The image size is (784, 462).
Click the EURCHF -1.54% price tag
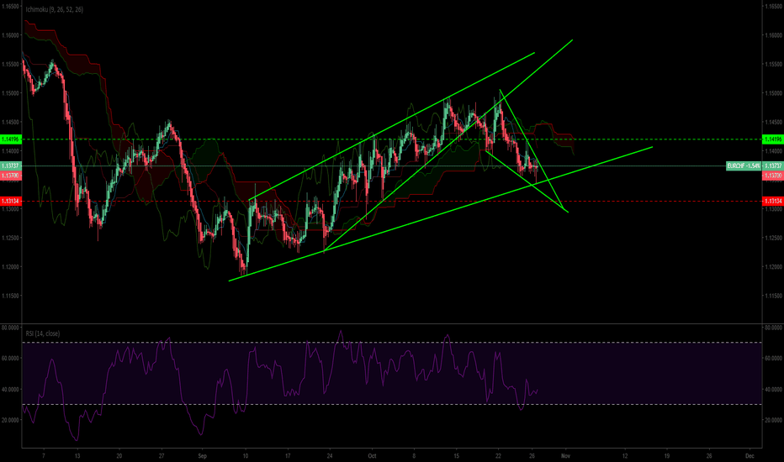[744, 165]
